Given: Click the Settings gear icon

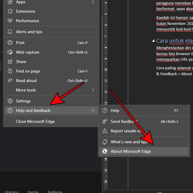Looking at the screenshot, I should pyautogui.click(x=10, y=101).
